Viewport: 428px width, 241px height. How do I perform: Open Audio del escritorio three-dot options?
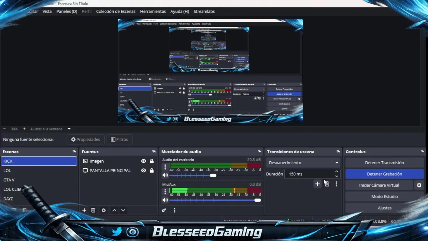[165, 167]
